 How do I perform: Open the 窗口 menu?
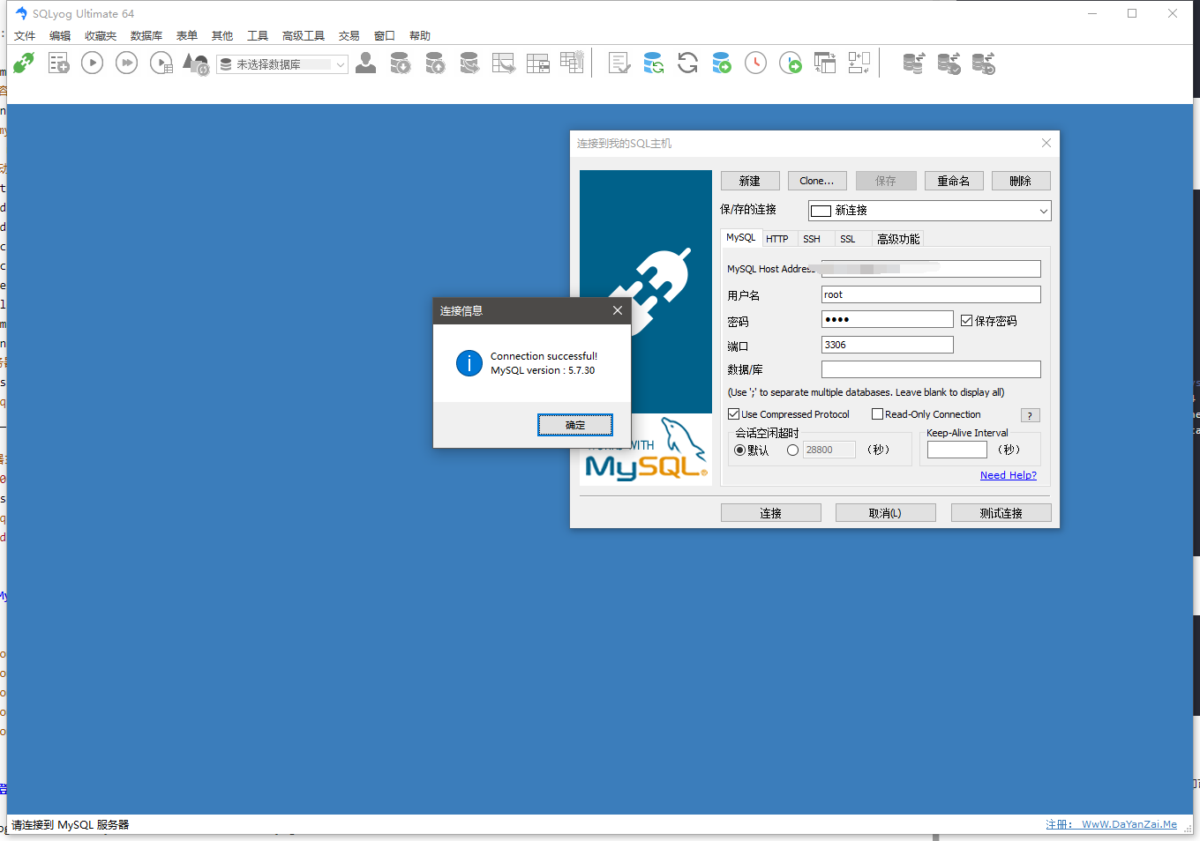pos(385,36)
